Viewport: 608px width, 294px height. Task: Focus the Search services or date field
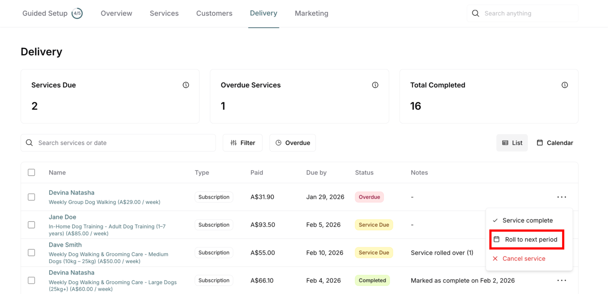coord(125,143)
